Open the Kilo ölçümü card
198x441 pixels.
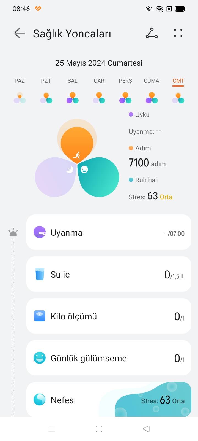click(x=109, y=316)
